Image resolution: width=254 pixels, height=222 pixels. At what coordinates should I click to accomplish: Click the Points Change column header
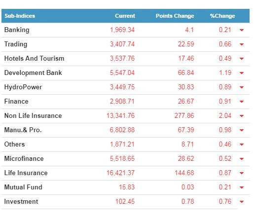(x=175, y=16)
